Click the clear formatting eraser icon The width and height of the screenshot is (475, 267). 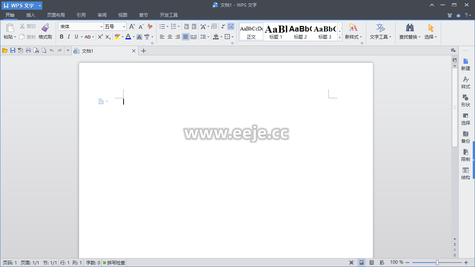(150, 27)
